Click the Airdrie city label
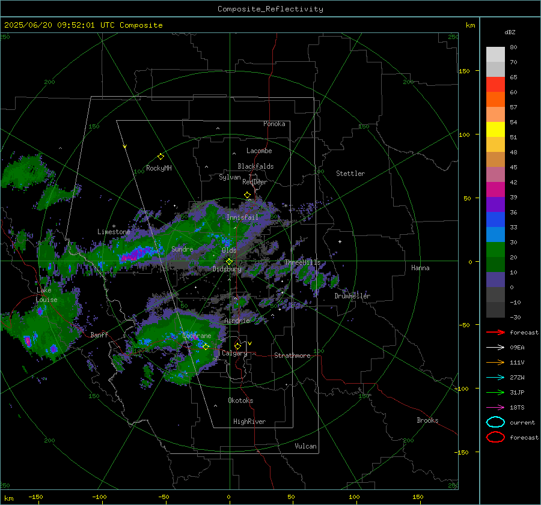This screenshot has height=505, width=541. pyautogui.click(x=237, y=321)
